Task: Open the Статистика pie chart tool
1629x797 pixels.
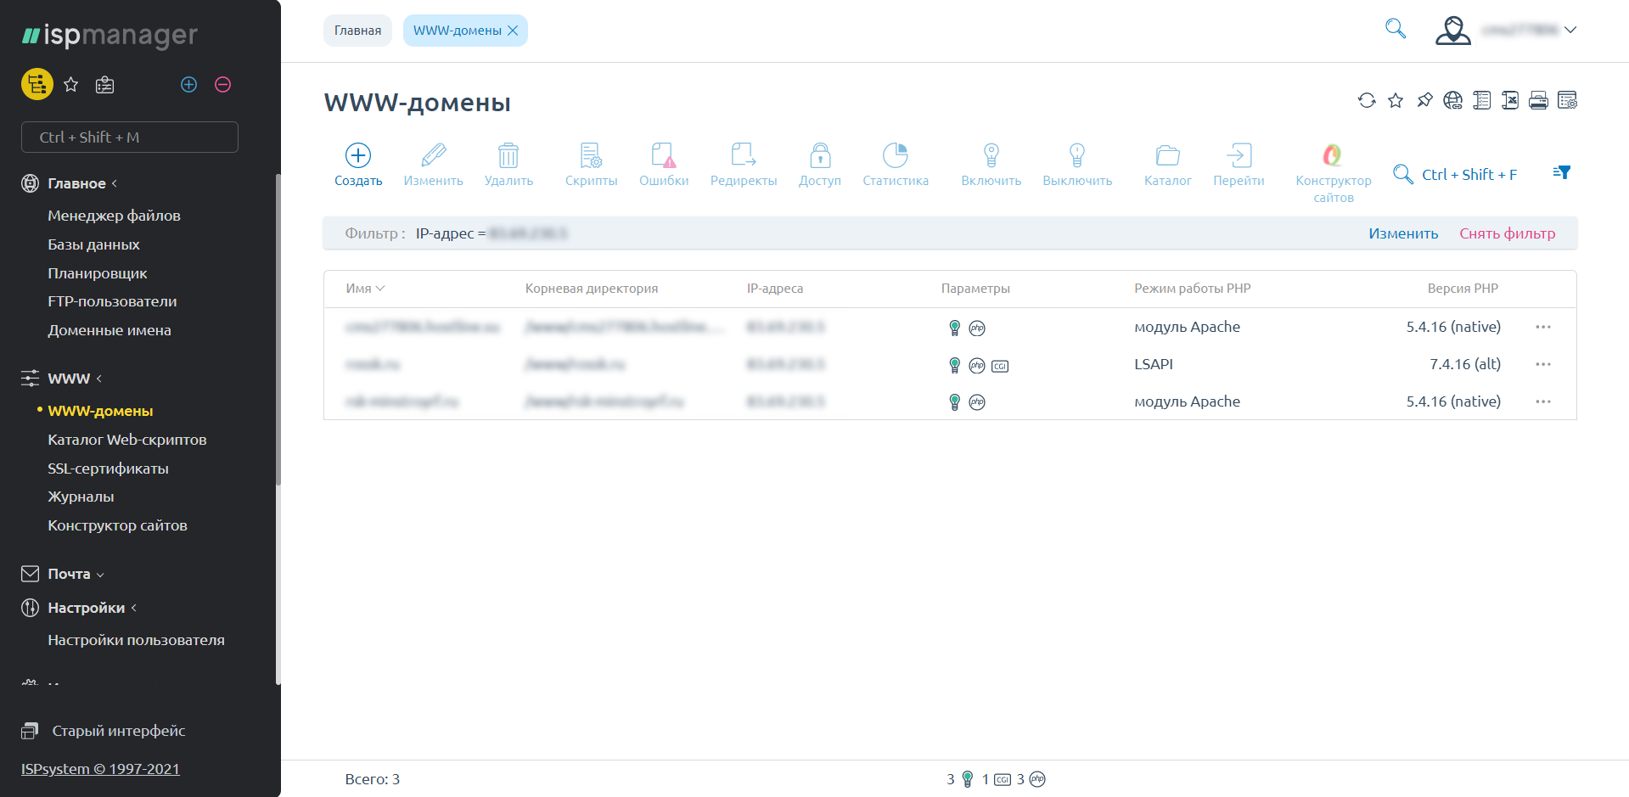Action: 895,155
